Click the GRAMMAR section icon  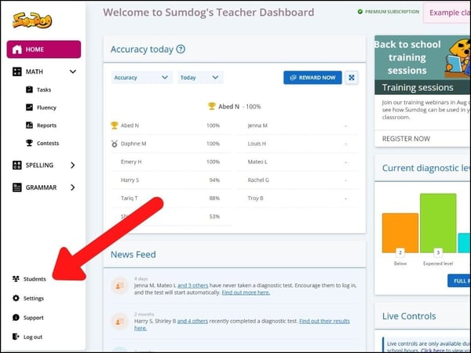[x=17, y=187]
